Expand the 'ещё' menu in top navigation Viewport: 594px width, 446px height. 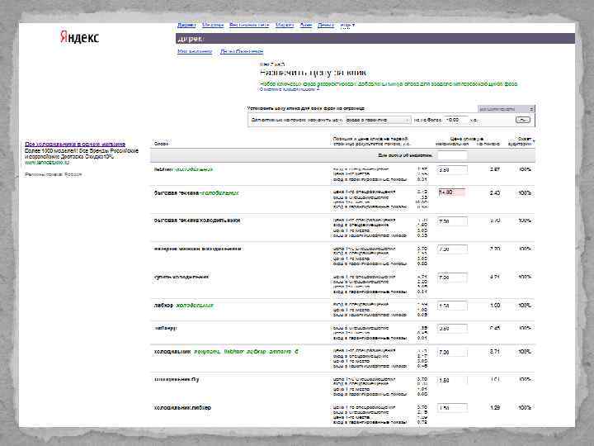(x=347, y=25)
